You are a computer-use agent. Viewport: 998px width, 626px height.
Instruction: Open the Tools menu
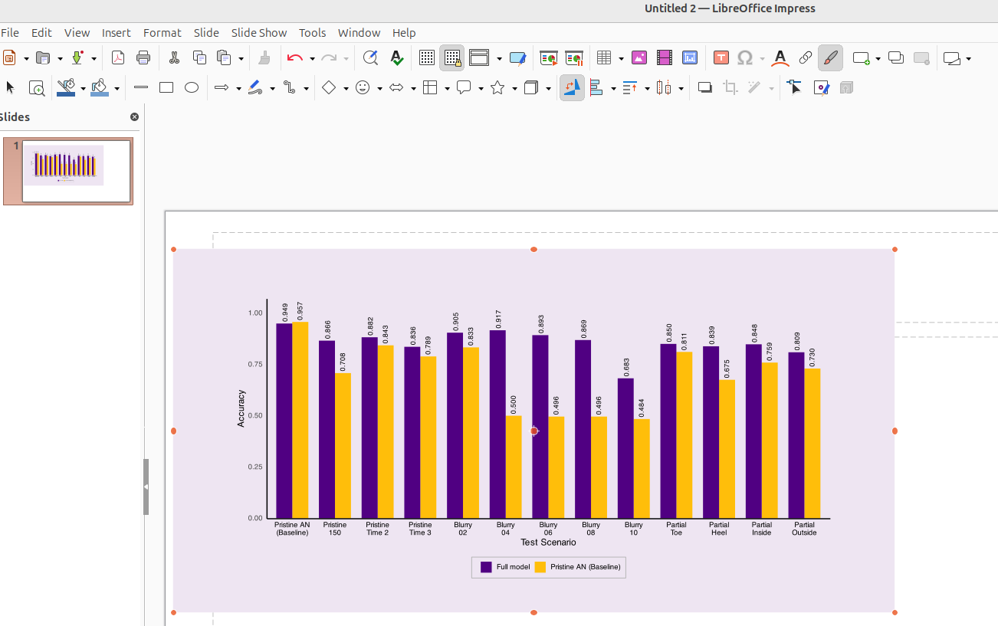pos(312,32)
